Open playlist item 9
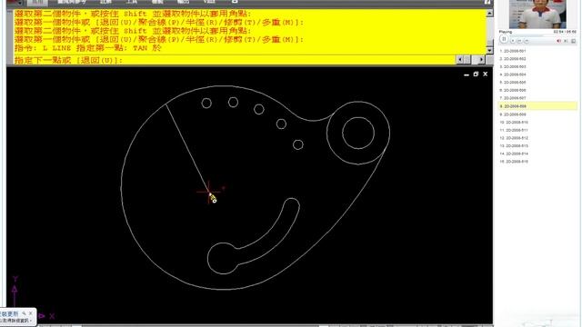This screenshot has height=327, width=582. (513, 114)
